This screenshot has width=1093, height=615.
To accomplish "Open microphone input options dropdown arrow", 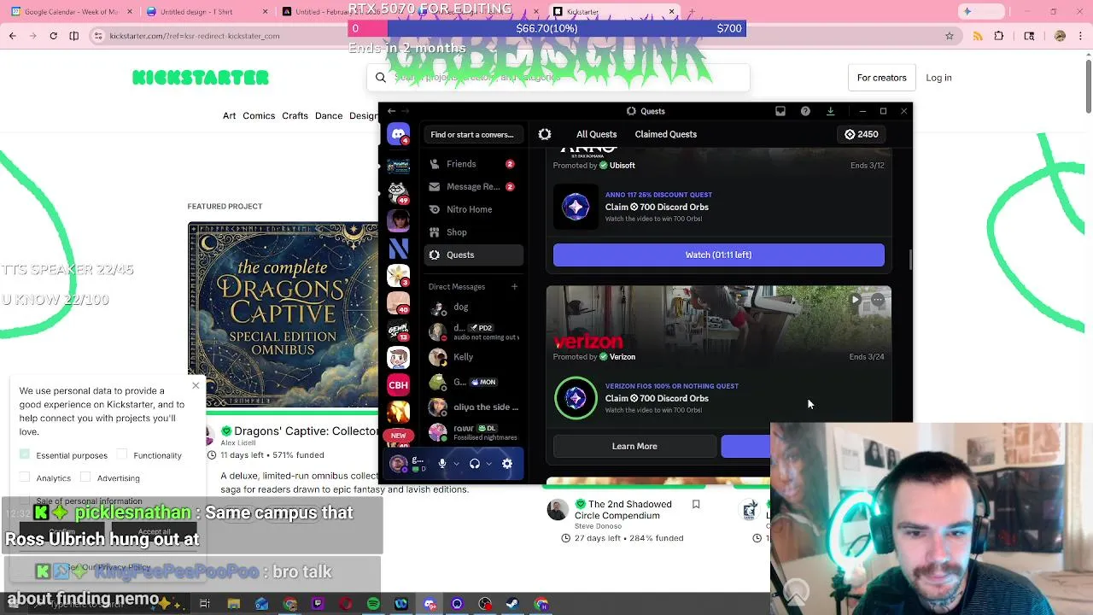I will (x=457, y=464).
